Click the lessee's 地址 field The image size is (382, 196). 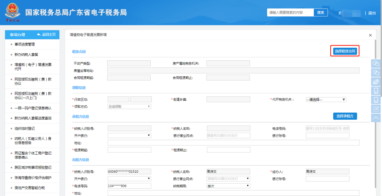[233, 143]
